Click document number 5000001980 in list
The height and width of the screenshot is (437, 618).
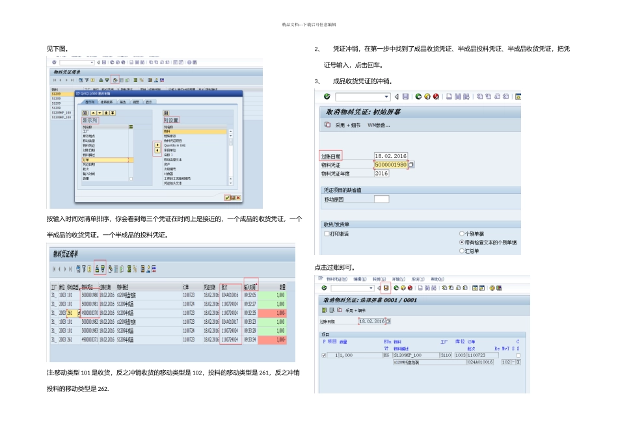[x=90, y=295]
